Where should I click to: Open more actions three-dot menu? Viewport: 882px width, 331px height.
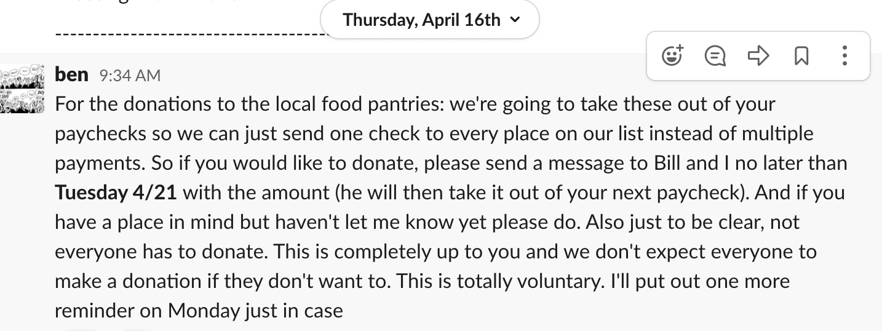click(845, 56)
